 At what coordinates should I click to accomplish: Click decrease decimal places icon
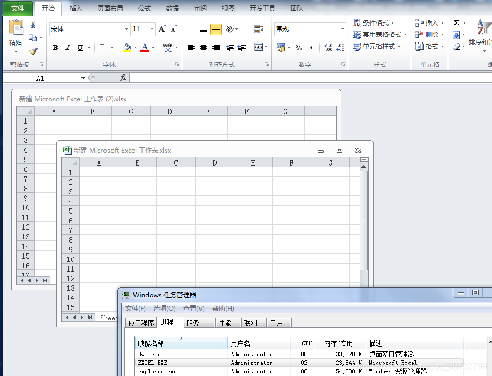pyautogui.click(x=340, y=47)
